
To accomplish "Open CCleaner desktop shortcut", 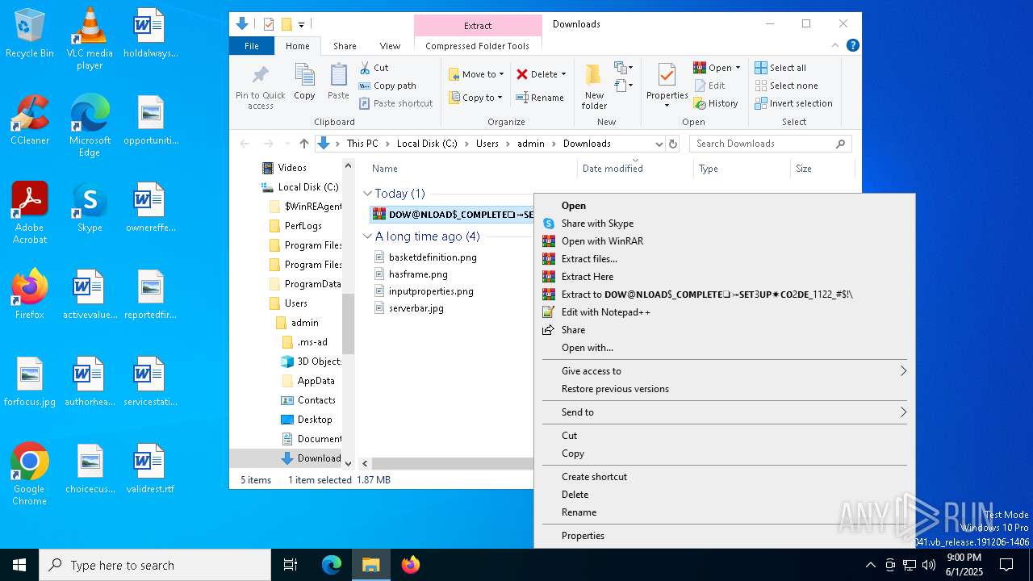I will click(30, 120).
